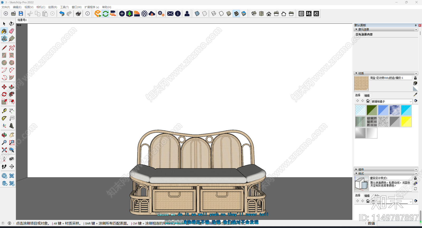Pick the Tag tool
The width and height of the screenshot is (422, 228).
tap(12, 39)
